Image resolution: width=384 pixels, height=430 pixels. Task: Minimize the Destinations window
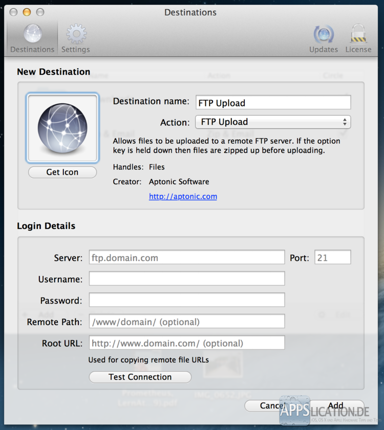[27, 12]
